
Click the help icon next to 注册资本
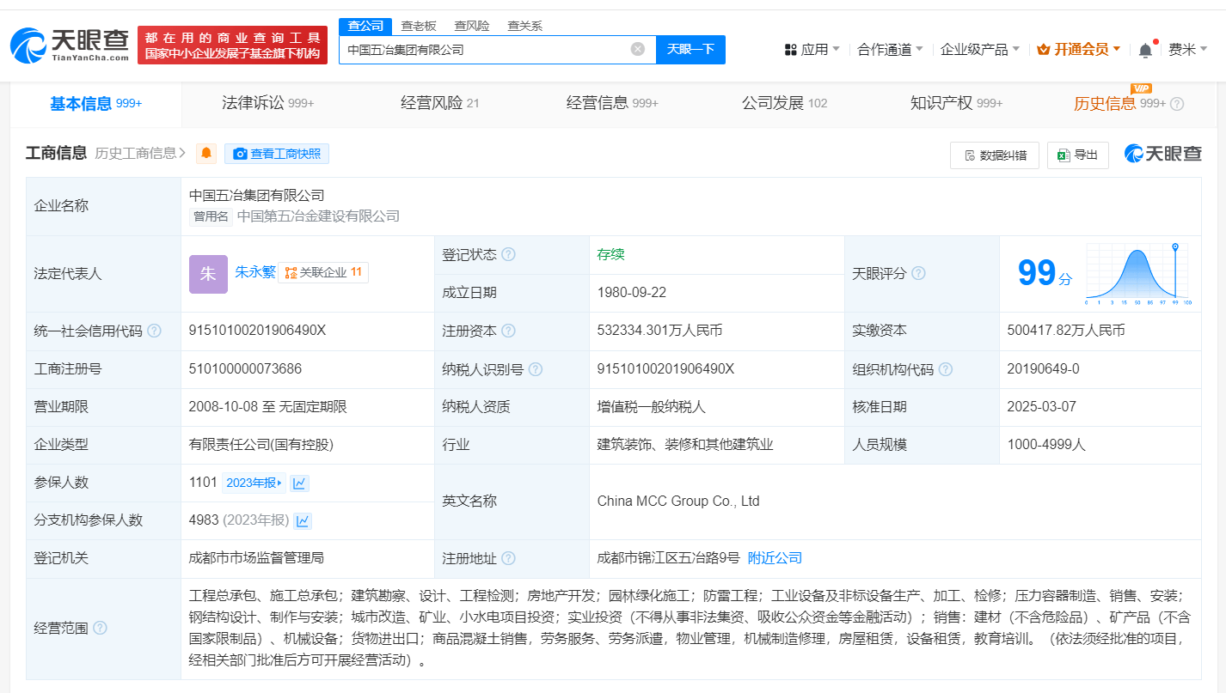pyautogui.click(x=509, y=331)
